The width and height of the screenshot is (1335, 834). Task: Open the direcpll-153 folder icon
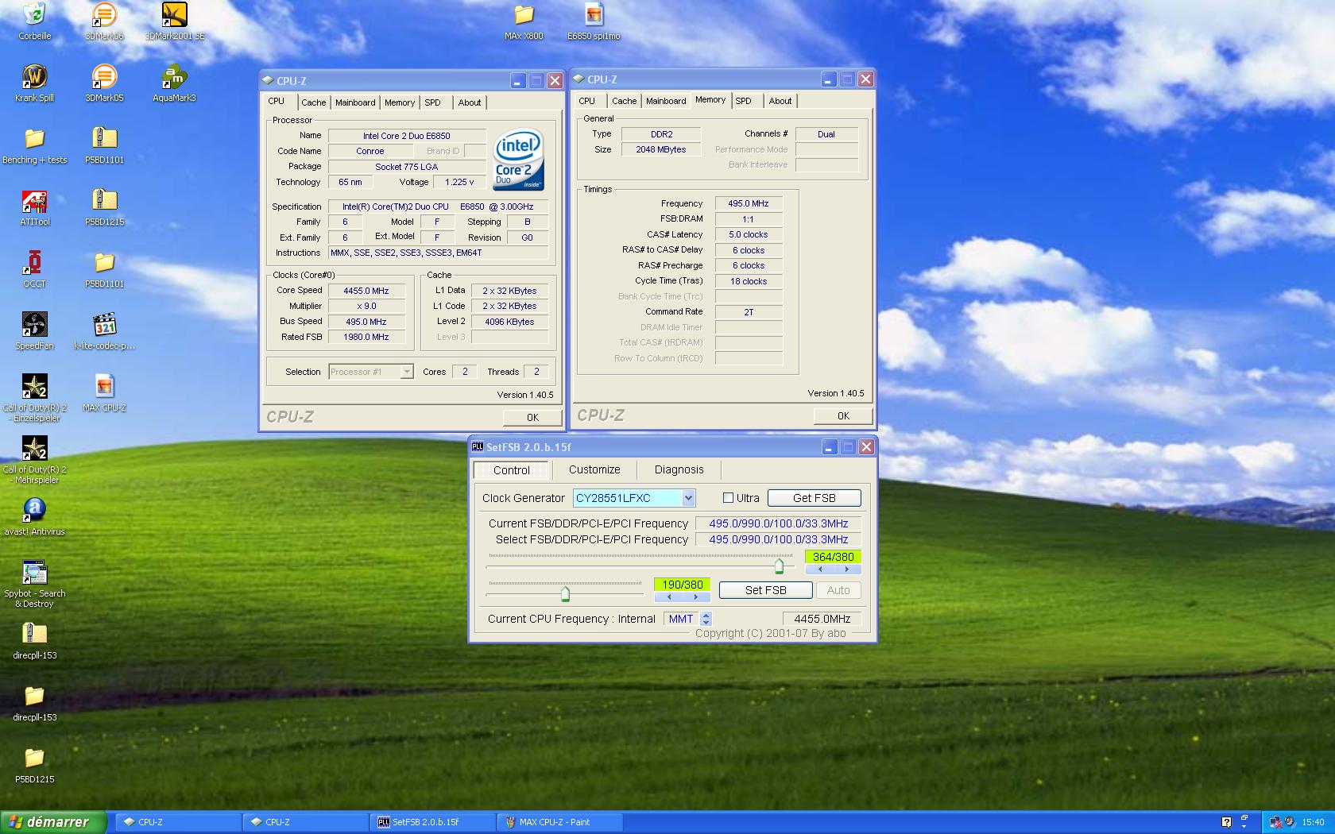(x=34, y=696)
